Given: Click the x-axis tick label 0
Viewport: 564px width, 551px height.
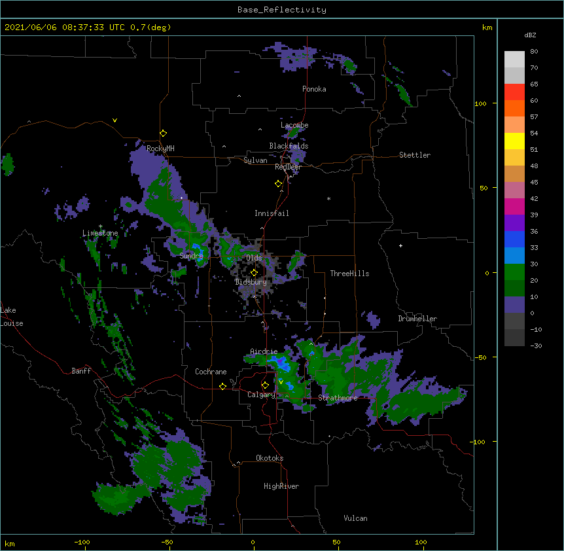Looking at the screenshot, I should pos(253,542).
